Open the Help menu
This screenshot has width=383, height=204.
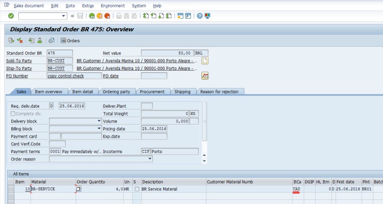click(157, 5)
